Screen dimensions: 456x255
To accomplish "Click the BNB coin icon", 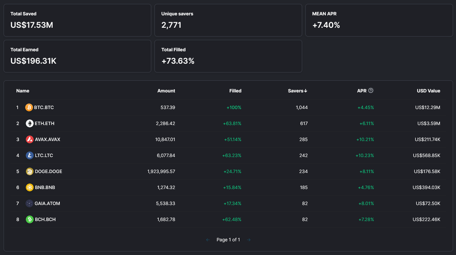I will tap(29, 187).
